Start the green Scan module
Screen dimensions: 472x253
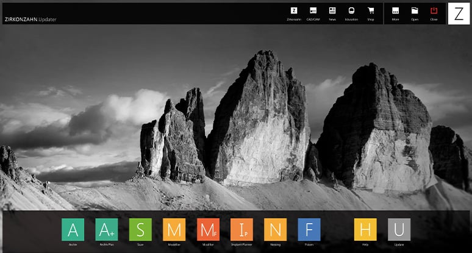point(140,230)
